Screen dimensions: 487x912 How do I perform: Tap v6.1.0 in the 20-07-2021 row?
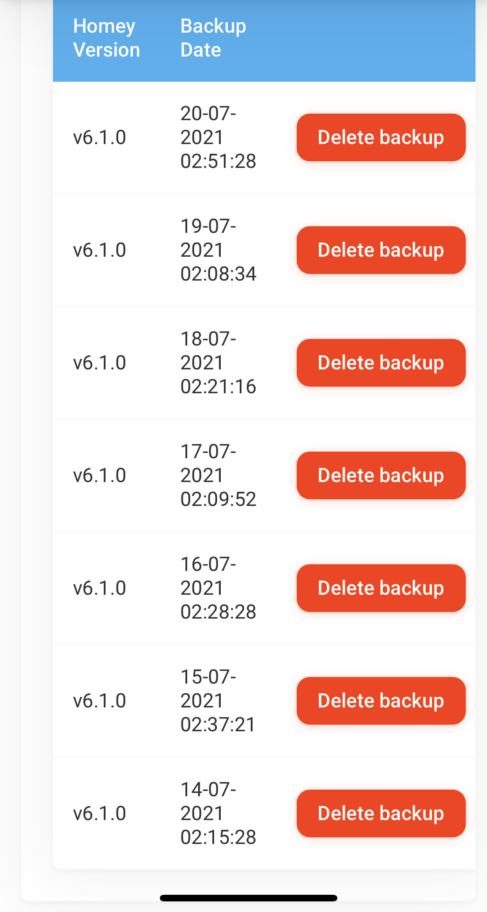point(100,137)
